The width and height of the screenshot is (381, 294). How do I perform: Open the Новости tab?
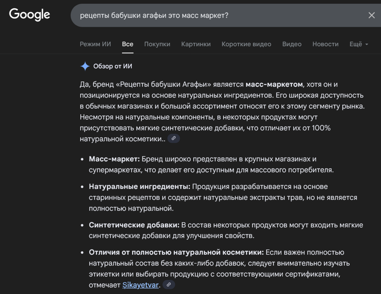coord(325,44)
